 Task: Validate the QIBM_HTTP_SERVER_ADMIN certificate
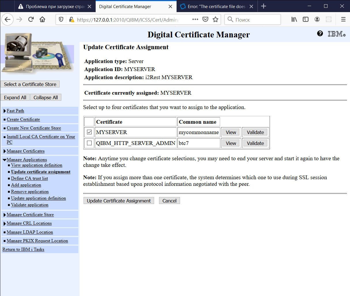pos(255,143)
